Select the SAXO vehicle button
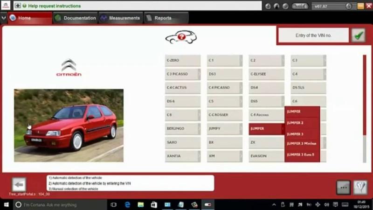 (183, 142)
